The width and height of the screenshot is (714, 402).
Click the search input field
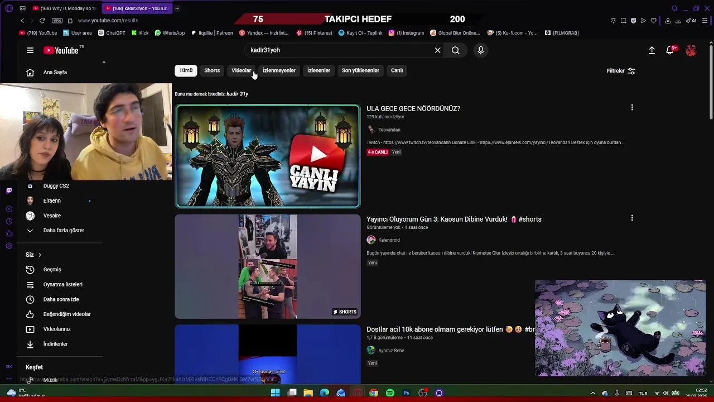point(340,50)
